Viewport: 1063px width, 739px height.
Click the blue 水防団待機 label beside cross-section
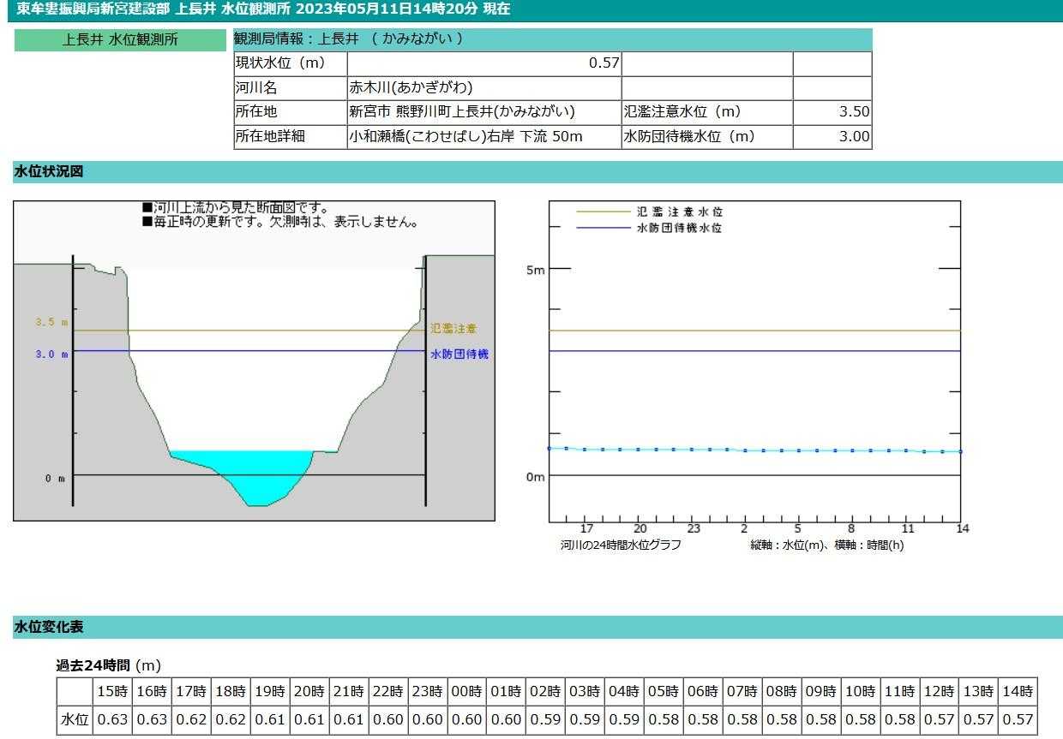click(x=459, y=354)
